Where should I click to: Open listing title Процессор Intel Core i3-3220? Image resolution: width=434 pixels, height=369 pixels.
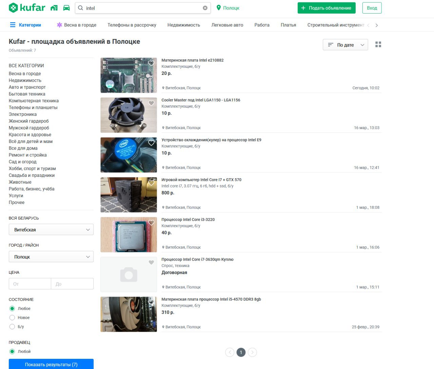188,220
